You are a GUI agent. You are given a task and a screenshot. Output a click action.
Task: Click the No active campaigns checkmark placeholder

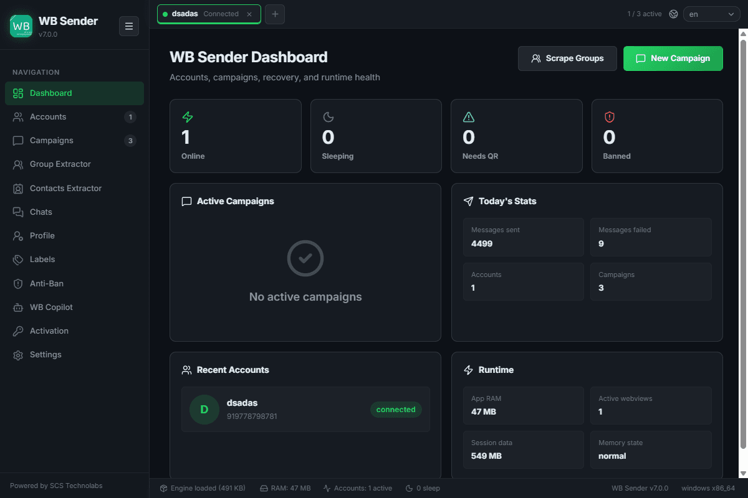(x=305, y=258)
